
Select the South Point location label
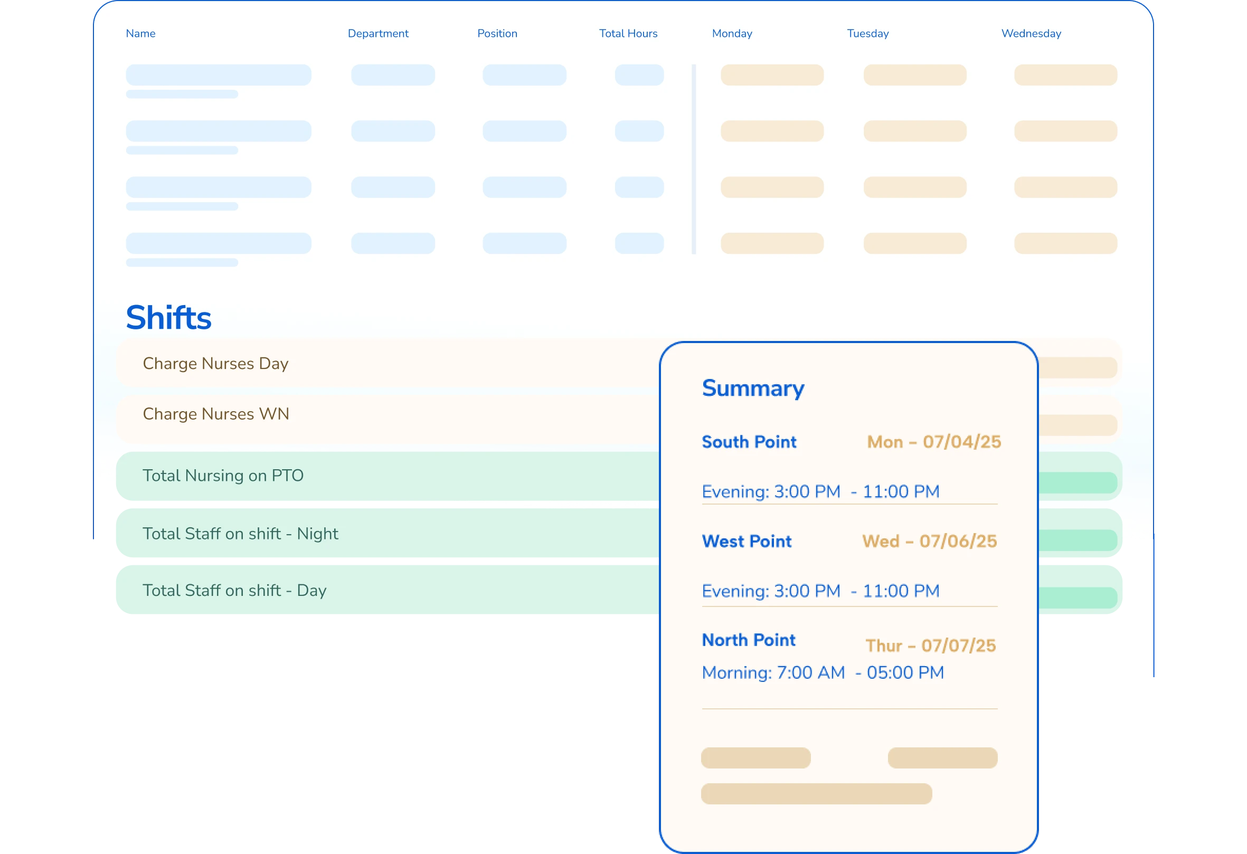click(x=749, y=442)
